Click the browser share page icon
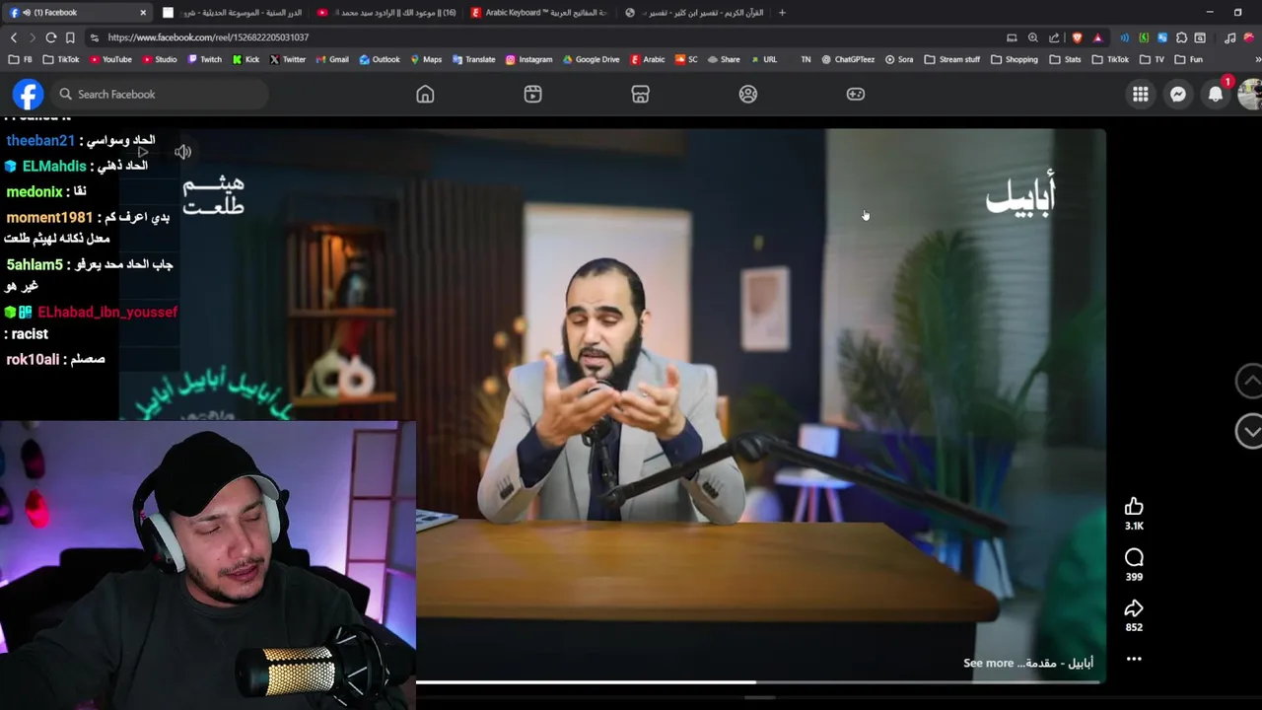1262x710 pixels. click(x=1054, y=37)
